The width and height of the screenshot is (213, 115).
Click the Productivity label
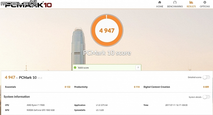pos(81,87)
